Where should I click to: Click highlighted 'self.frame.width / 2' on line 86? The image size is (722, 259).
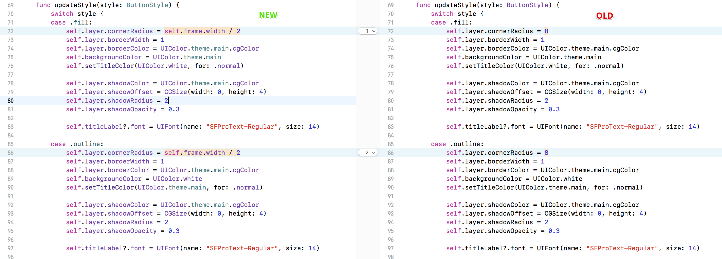(202, 153)
